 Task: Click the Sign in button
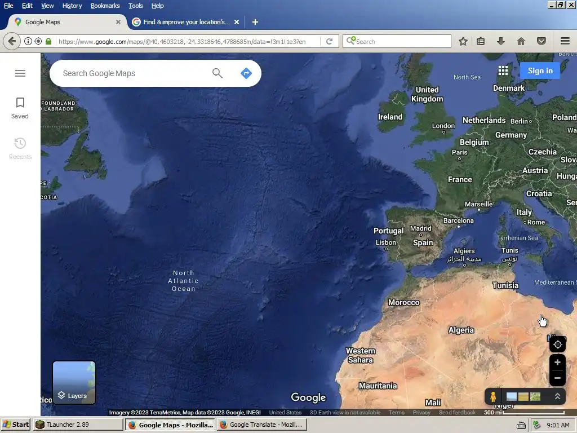(x=540, y=70)
